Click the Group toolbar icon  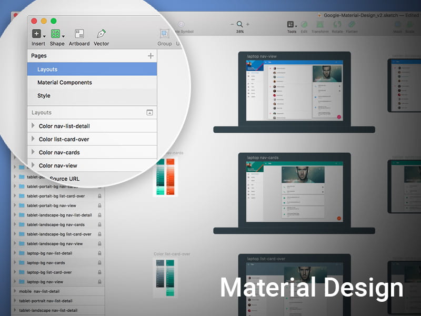(165, 34)
